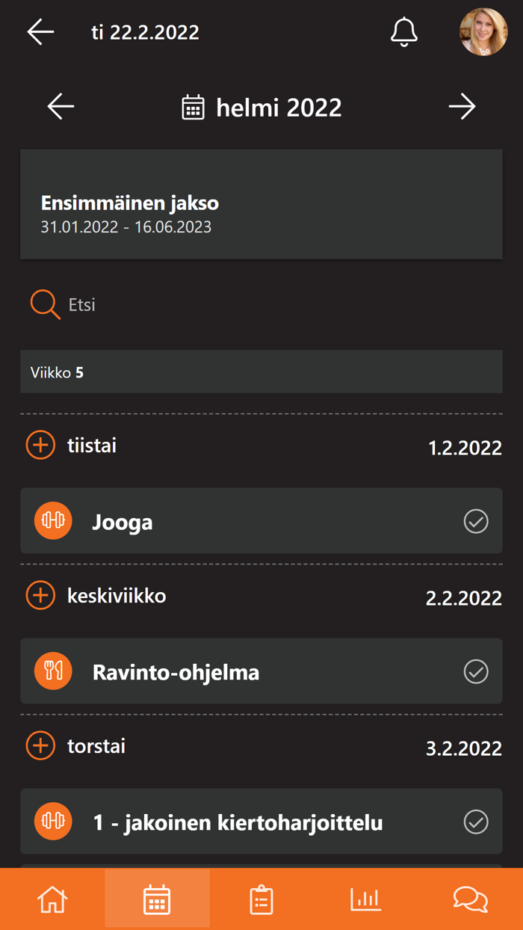Mark Ravinto-ohjelma as completed
Screen dimensions: 523x930
(x=476, y=671)
